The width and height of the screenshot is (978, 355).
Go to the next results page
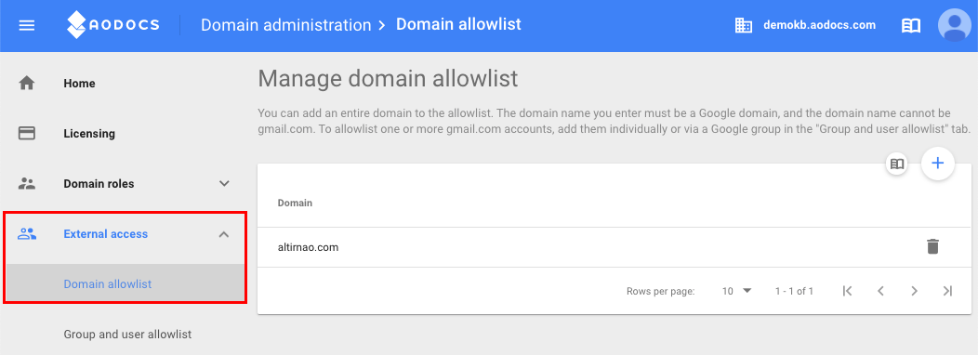pyautogui.click(x=914, y=291)
